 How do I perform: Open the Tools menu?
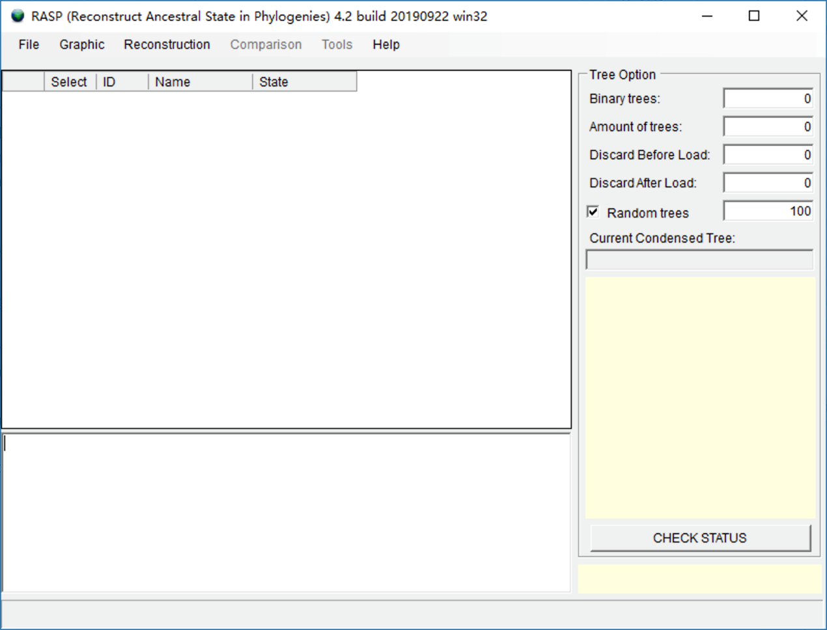tap(337, 44)
